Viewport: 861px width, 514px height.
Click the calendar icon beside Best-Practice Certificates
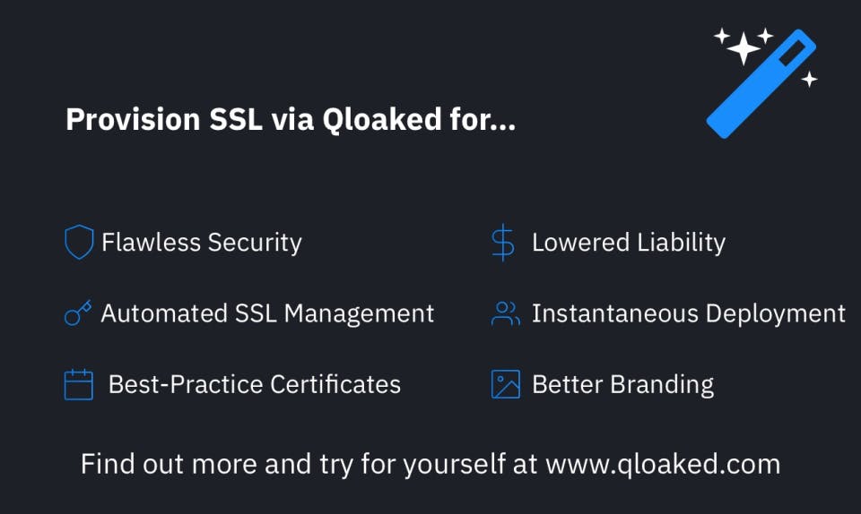tap(79, 385)
